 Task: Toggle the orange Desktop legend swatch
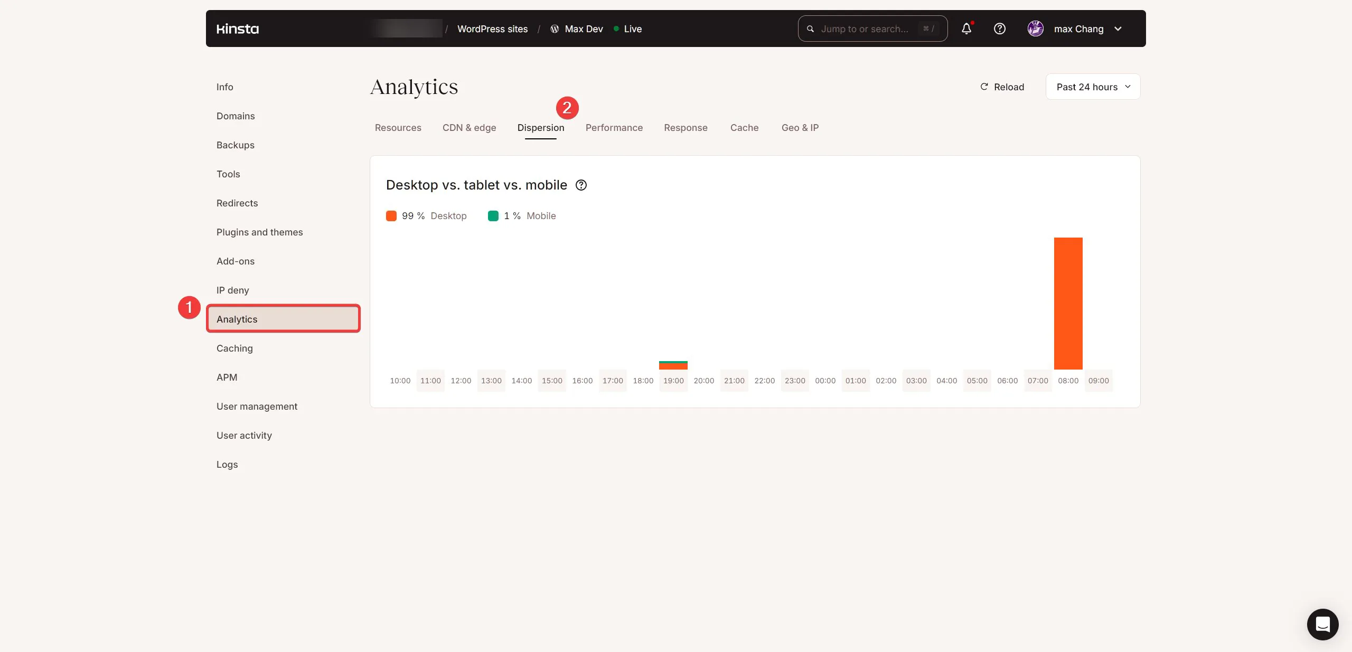(391, 216)
